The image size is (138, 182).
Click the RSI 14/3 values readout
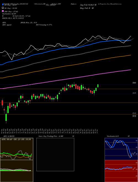(21, 16)
